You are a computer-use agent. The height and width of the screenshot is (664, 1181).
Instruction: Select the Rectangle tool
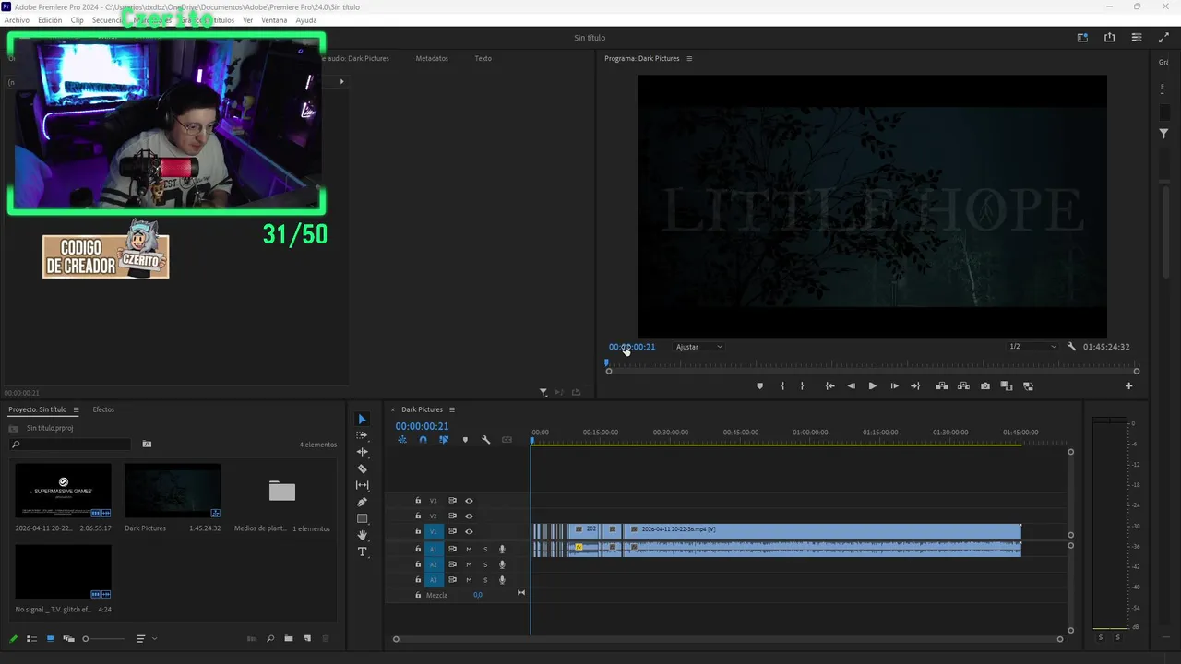click(362, 518)
